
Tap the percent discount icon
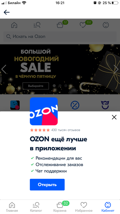tap(75, 105)
